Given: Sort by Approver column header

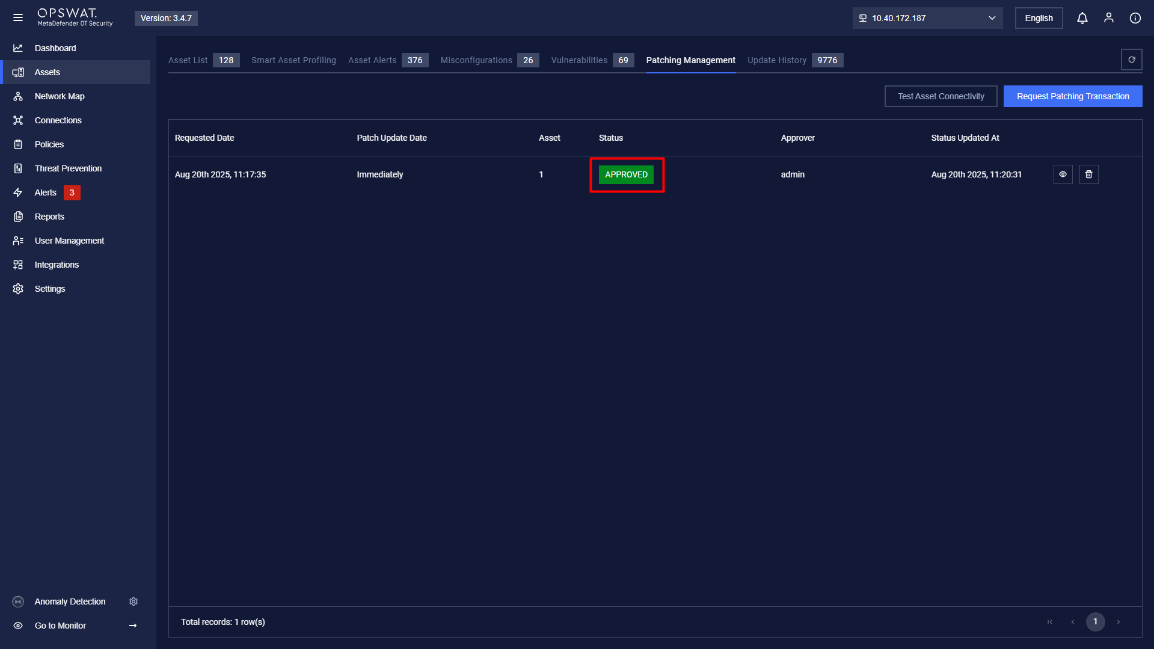Looking at the screenshot, I should [797, 138].
